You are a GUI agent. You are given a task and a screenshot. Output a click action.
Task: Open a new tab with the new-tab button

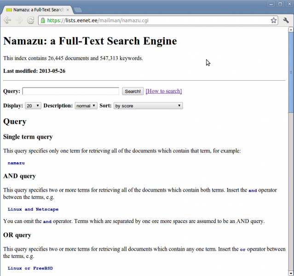pos(78,10)
